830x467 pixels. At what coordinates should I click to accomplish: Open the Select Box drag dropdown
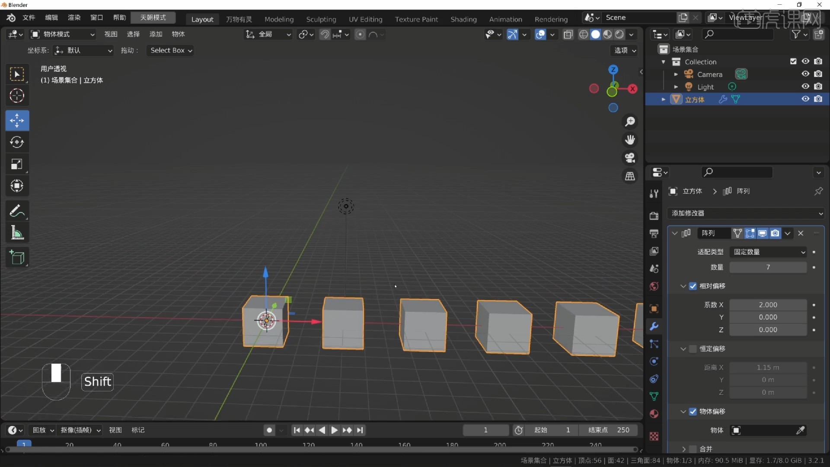[x=171, y=50]
